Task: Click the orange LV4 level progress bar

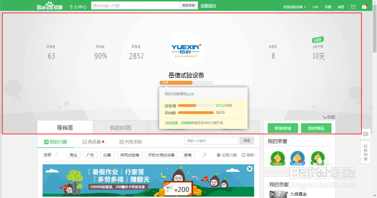Action: (186, 83)
